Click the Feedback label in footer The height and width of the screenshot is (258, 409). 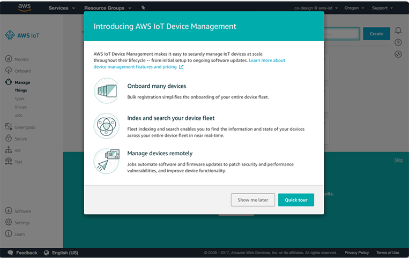[27, 253]
